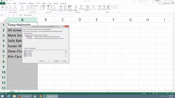Image resolution: width=175 pixels, height=98 pixels.
Task: Click the Existing Connections icon
Action: 22,8
